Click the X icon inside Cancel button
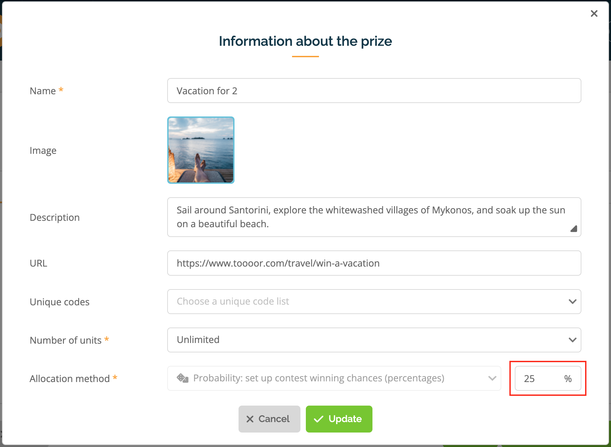 click(x=250, y=419)
